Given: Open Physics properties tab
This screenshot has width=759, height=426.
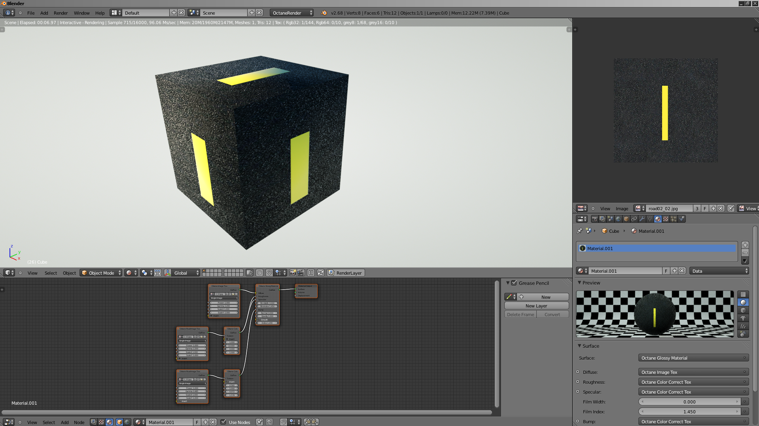Looking at the screenshot, I should 681,219.
